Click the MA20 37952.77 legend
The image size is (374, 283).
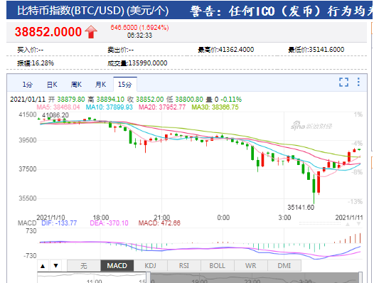click(x=162, y=107)
